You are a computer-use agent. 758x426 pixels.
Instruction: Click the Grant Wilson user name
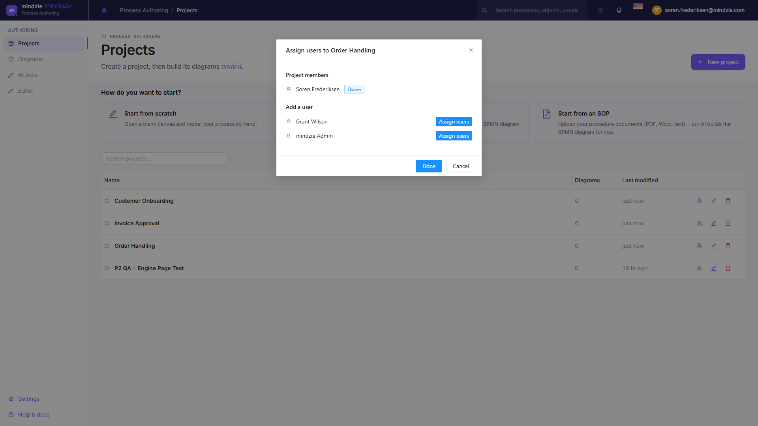pyautogui.click(x=311, y=121)
